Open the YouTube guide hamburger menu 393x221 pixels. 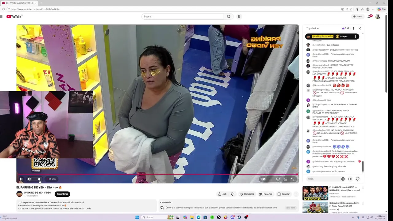pyautogui.click(x=2, y=17)
